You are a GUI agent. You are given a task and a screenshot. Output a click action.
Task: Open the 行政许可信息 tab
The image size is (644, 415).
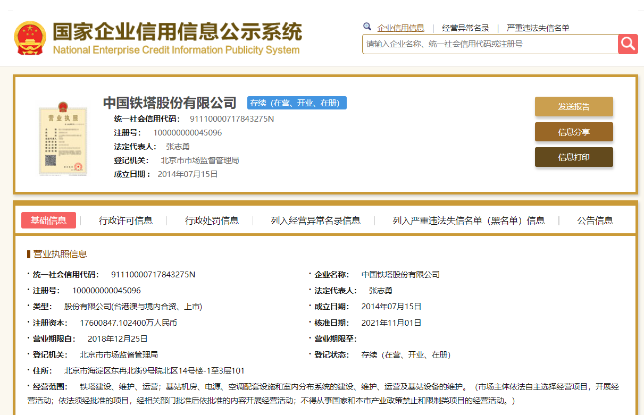(x=126, y=221)
